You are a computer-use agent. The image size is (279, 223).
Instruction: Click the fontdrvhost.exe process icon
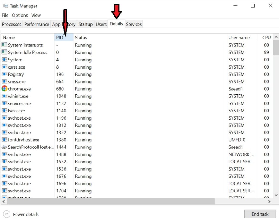point(4,140)
